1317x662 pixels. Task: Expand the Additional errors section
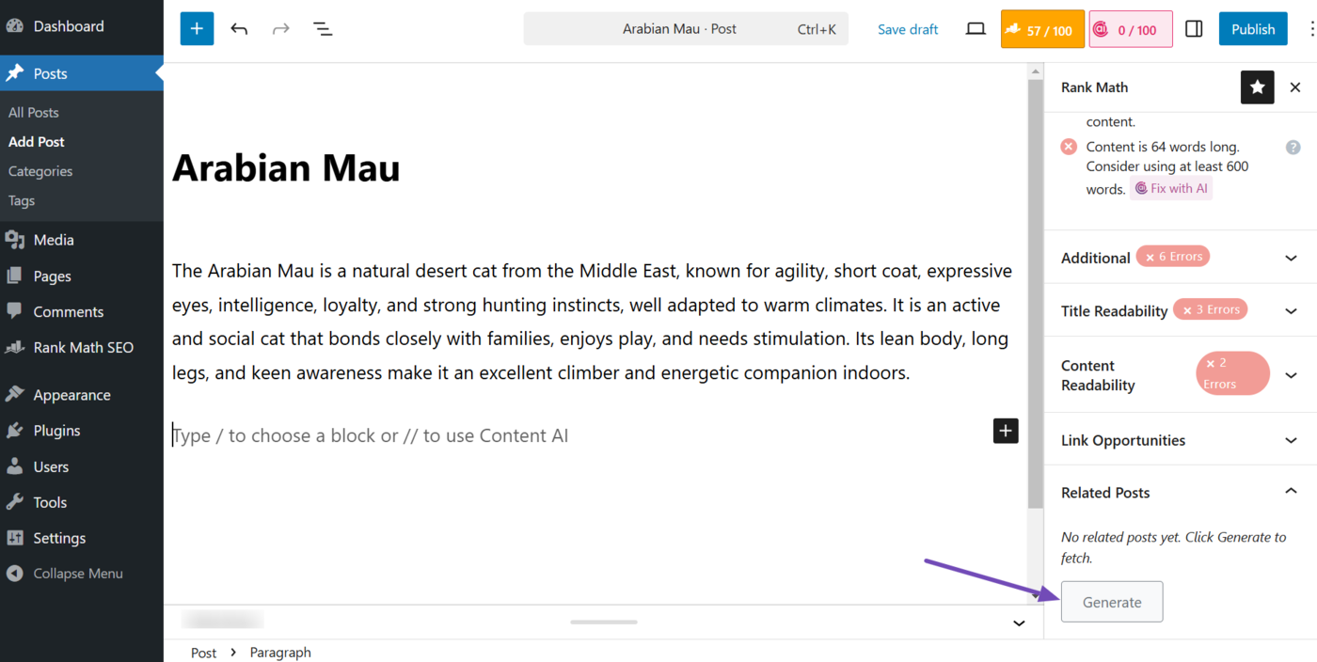click(1291, 258)
